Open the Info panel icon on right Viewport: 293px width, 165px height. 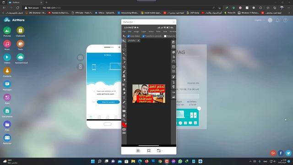click(174, 67)
